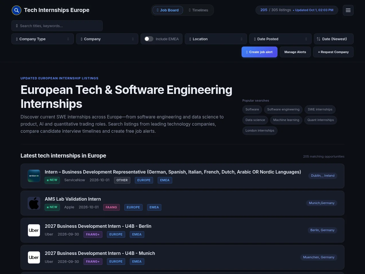This screenshot has width=365, height=274.
Task: Click the + Request Company button
Action: [x=333, y=52]
